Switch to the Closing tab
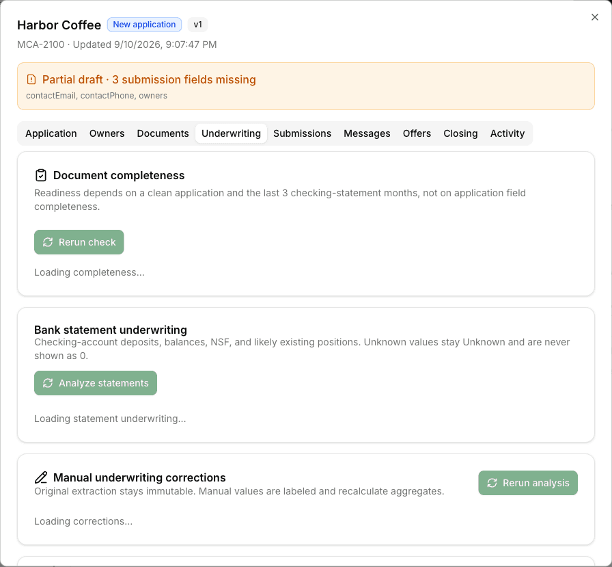This screenshot has height=567, width=612. coord(460,133)
